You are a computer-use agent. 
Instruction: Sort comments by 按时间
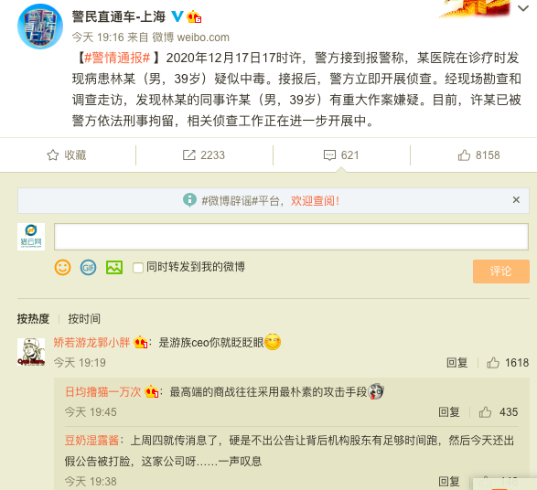84,318
